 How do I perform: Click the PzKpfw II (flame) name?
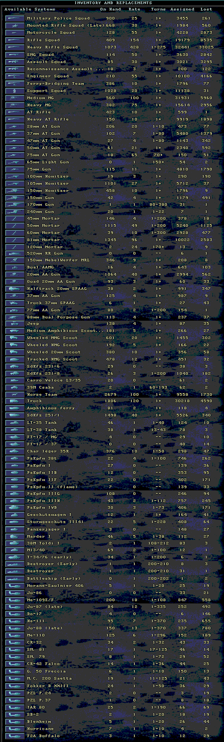pos(52,487)
